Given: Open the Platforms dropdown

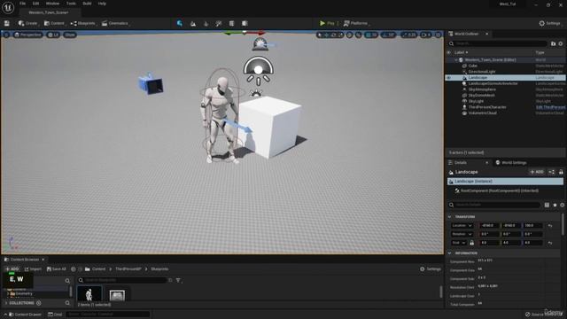Looking at the screenshot, I should 356,23.
